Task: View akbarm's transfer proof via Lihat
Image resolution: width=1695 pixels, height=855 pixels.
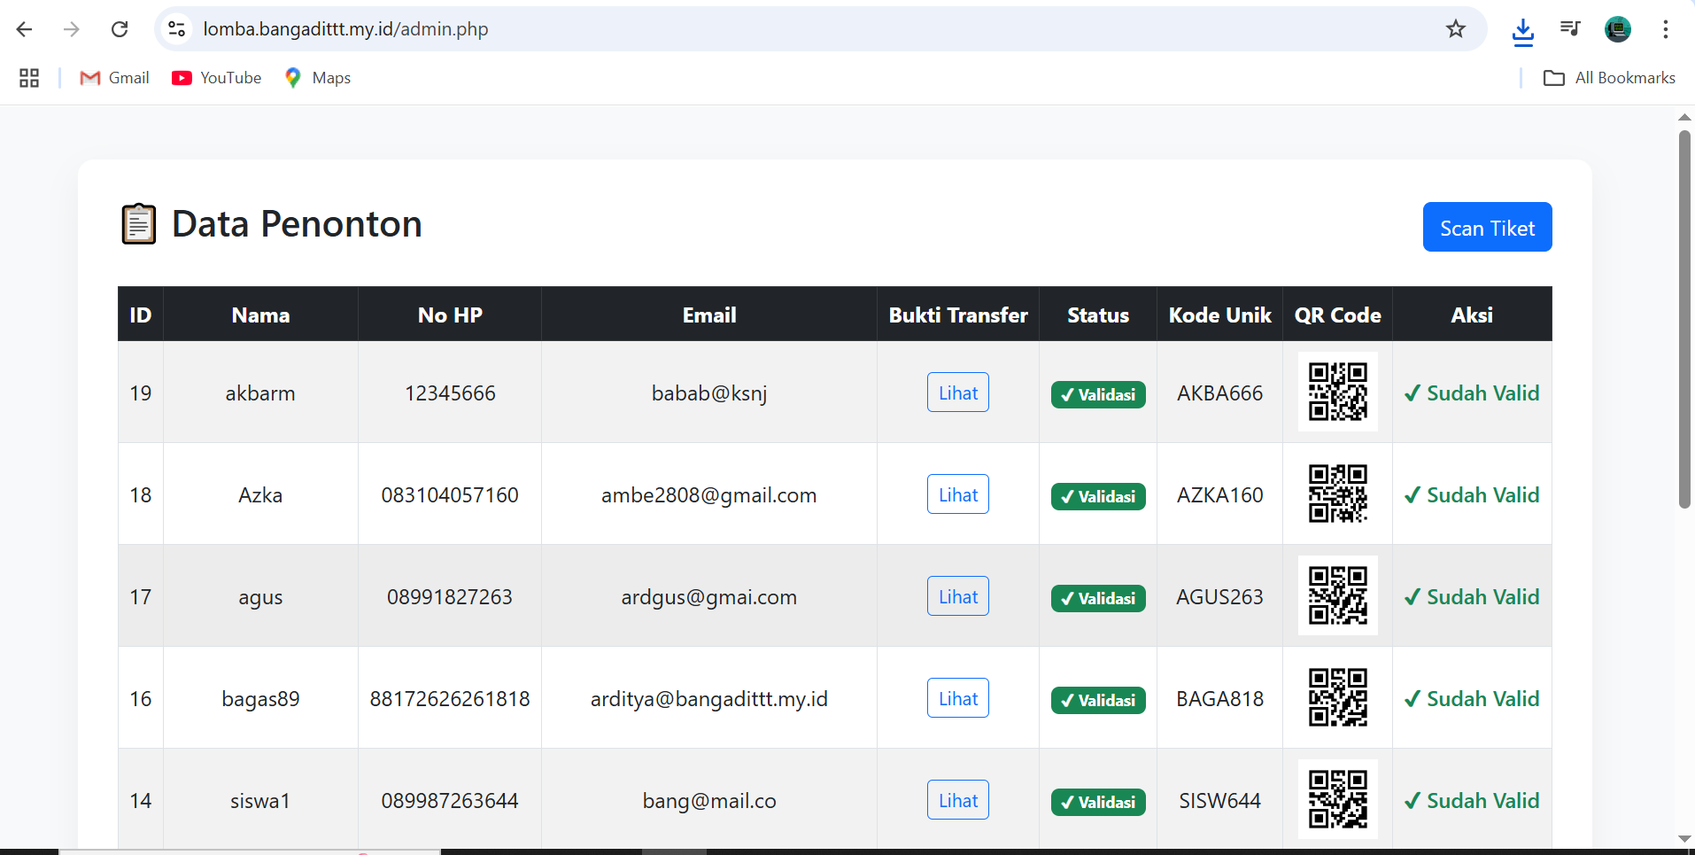Action: click(957, 393)
